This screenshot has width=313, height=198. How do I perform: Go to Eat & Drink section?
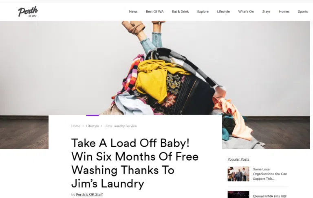pyautogui.click(x=181, y=11)
